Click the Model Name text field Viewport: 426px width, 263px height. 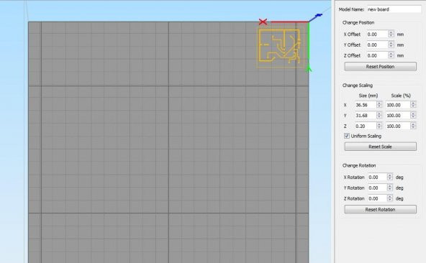click(x=394, y=9)
